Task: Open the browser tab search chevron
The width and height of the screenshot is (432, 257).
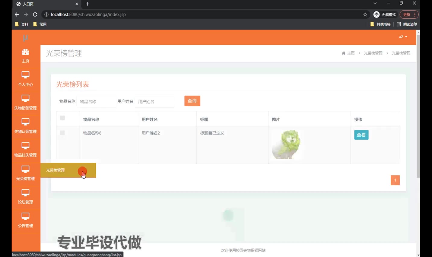Action: (375, 3)
